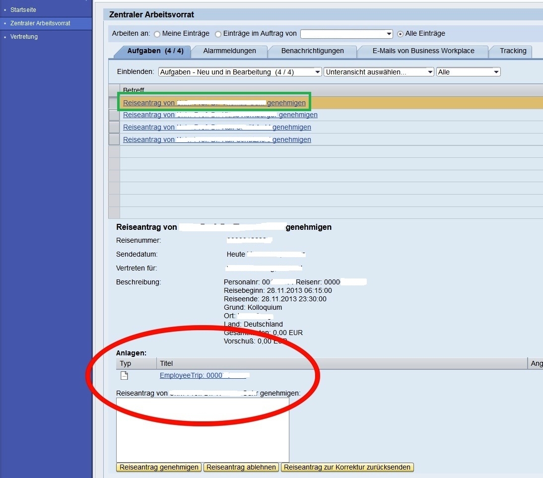The width and height of the screenshot is (543, 478).
Task: Select the Alle Einträge radio button
Action: (401, 34)
